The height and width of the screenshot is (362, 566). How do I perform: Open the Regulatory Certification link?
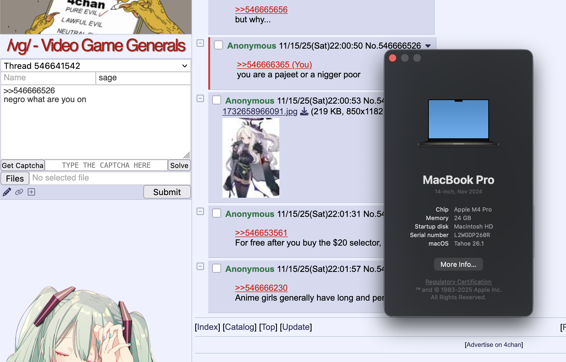[458, 282]
